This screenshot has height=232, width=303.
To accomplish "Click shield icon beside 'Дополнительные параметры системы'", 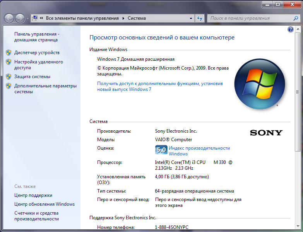I will [9, 86].
